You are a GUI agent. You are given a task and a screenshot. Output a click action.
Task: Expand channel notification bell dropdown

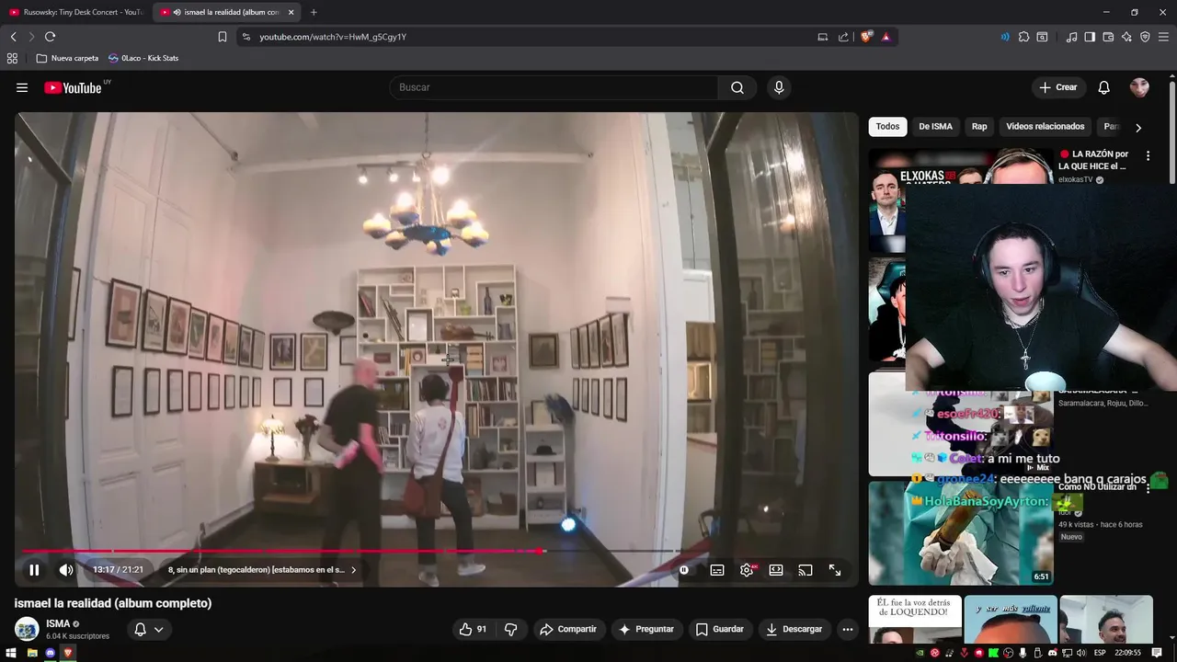(x=149, y=629)
